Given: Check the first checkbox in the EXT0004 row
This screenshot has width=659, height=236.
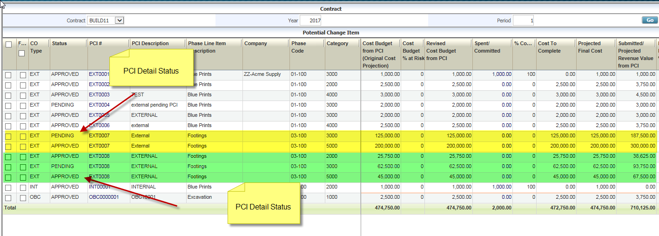Looking at the screenshot, I should (x=8, y=106).
